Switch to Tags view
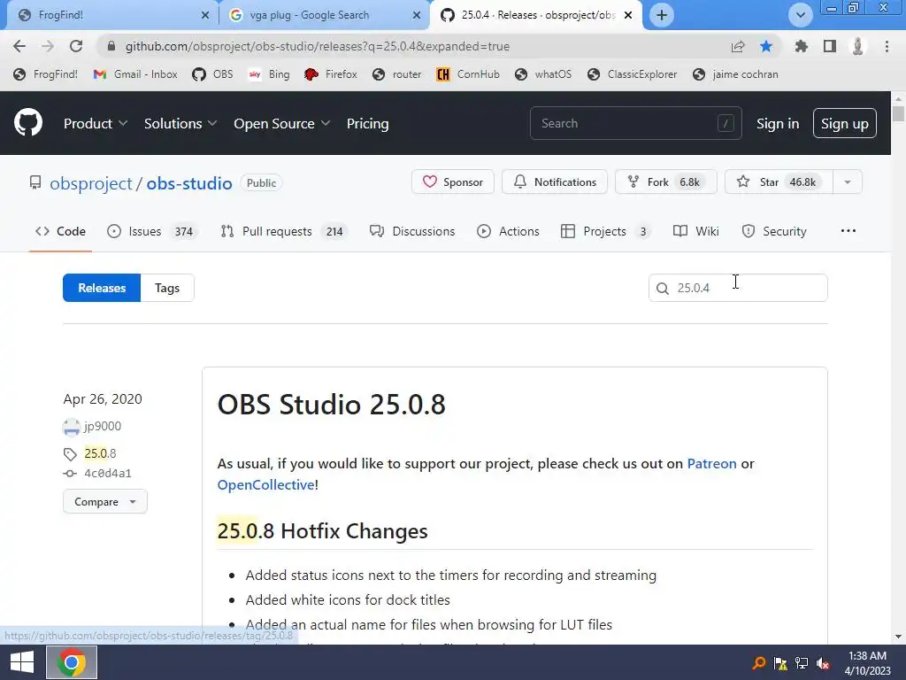Viewport: 906px width, 680px height. 167,288
